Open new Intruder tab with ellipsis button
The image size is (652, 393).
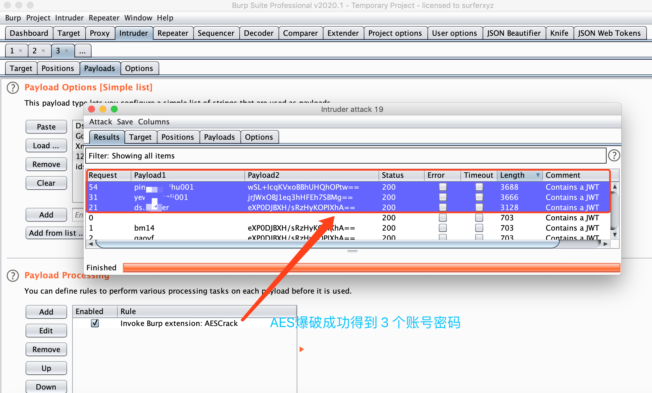(82, 51)
